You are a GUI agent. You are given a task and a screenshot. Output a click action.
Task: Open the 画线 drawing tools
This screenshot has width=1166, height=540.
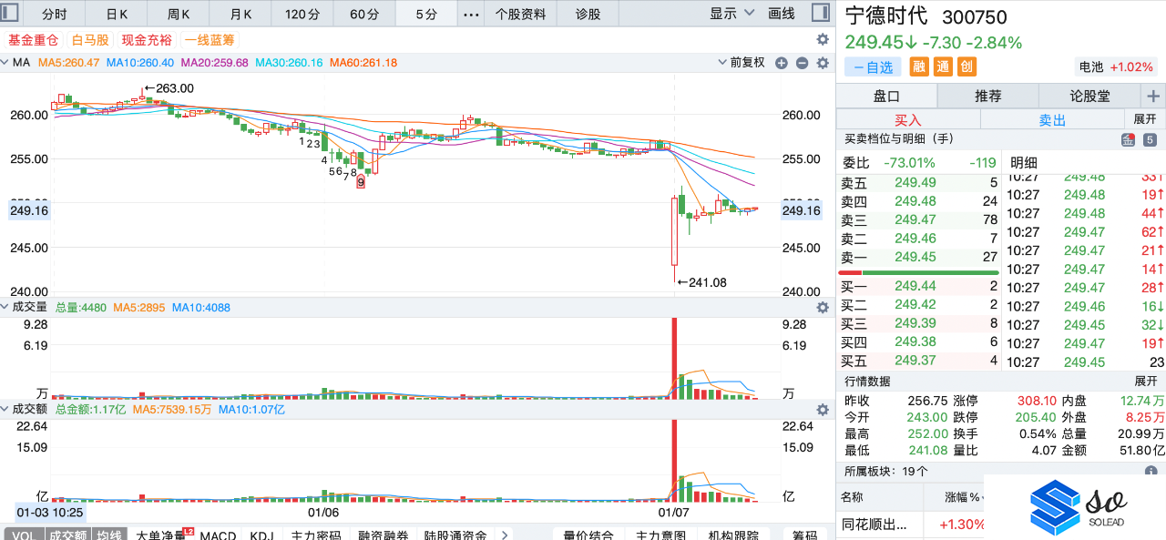coord(782,14)
